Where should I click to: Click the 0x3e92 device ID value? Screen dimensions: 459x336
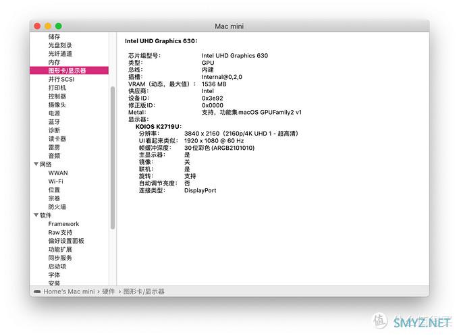212,98
